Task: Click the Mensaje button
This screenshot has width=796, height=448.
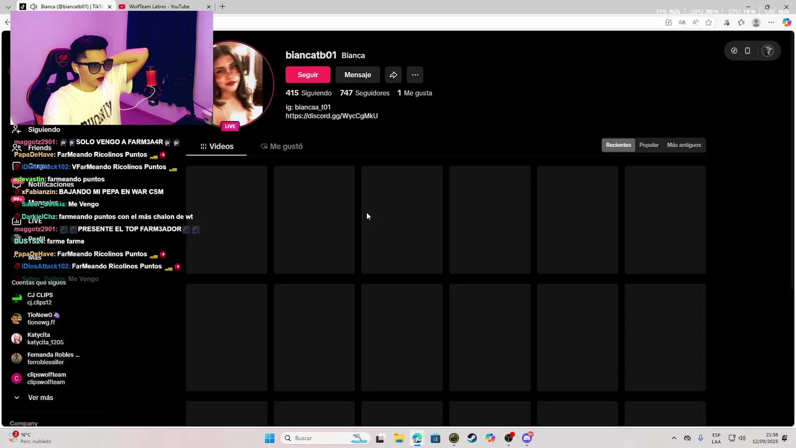Action: [358, 75]
